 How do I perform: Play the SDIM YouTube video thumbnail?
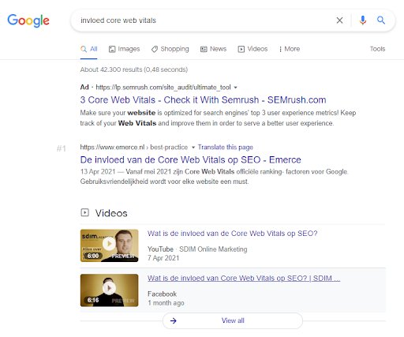[x=109, y=245]
